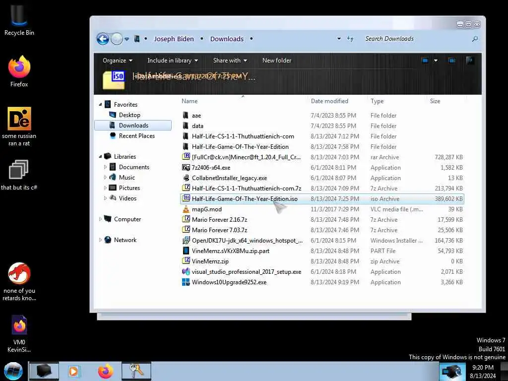
Task: Select Half-Life-CS-1-1-Thuthuattienich-com.7z archive
Action: (322, 188)
